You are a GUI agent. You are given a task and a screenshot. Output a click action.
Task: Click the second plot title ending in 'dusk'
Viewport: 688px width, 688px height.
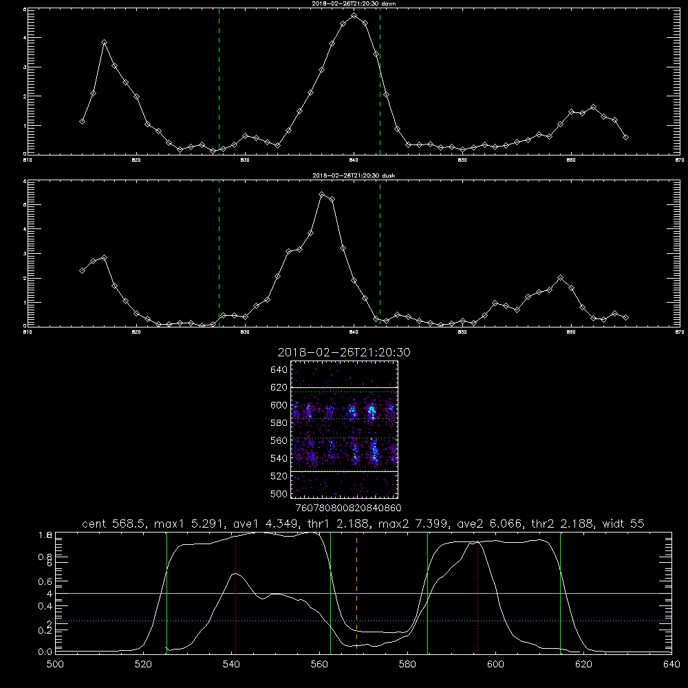coord(354,175)
